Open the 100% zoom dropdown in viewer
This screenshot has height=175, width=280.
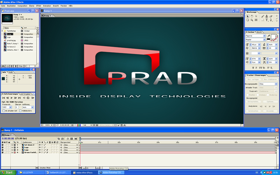coord(48,125)
